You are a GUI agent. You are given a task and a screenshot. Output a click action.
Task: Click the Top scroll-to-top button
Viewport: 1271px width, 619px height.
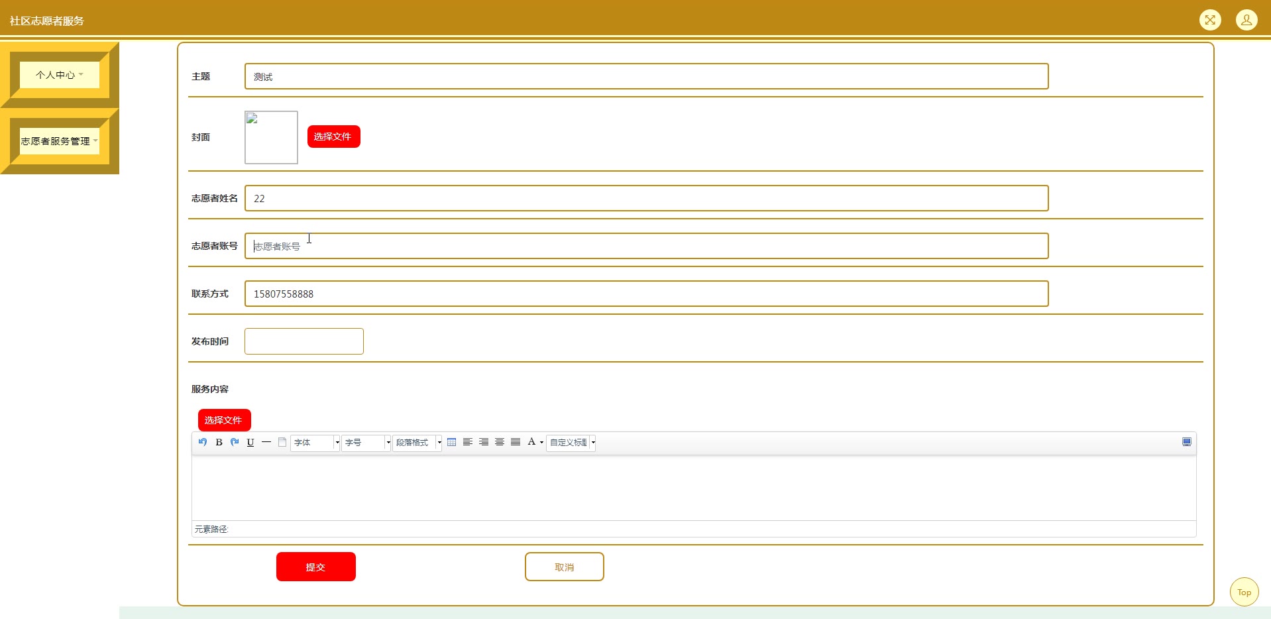click(x=1244, y=592)
